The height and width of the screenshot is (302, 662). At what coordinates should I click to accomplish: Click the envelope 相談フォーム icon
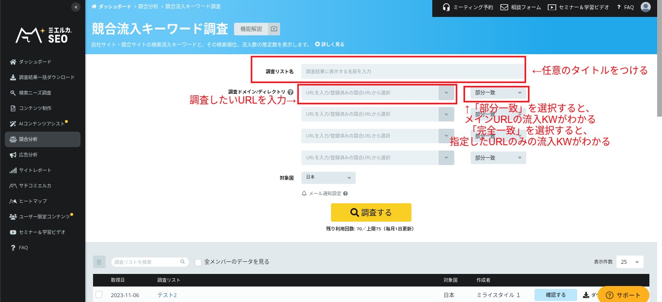click(504, 7)
